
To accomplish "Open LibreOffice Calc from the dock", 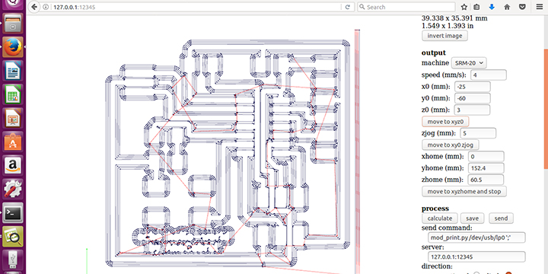I will click(x=13, y=94).
